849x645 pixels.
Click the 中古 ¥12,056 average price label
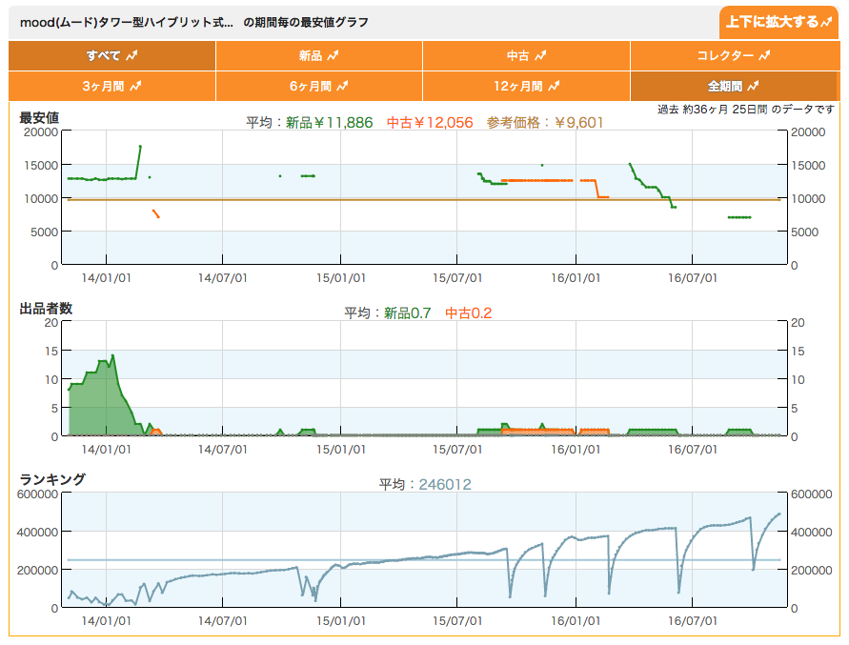429,122
